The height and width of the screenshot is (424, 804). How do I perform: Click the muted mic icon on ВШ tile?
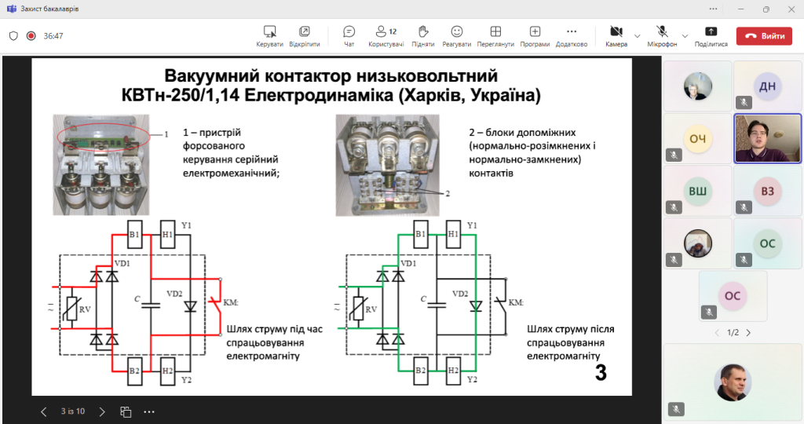674,207
